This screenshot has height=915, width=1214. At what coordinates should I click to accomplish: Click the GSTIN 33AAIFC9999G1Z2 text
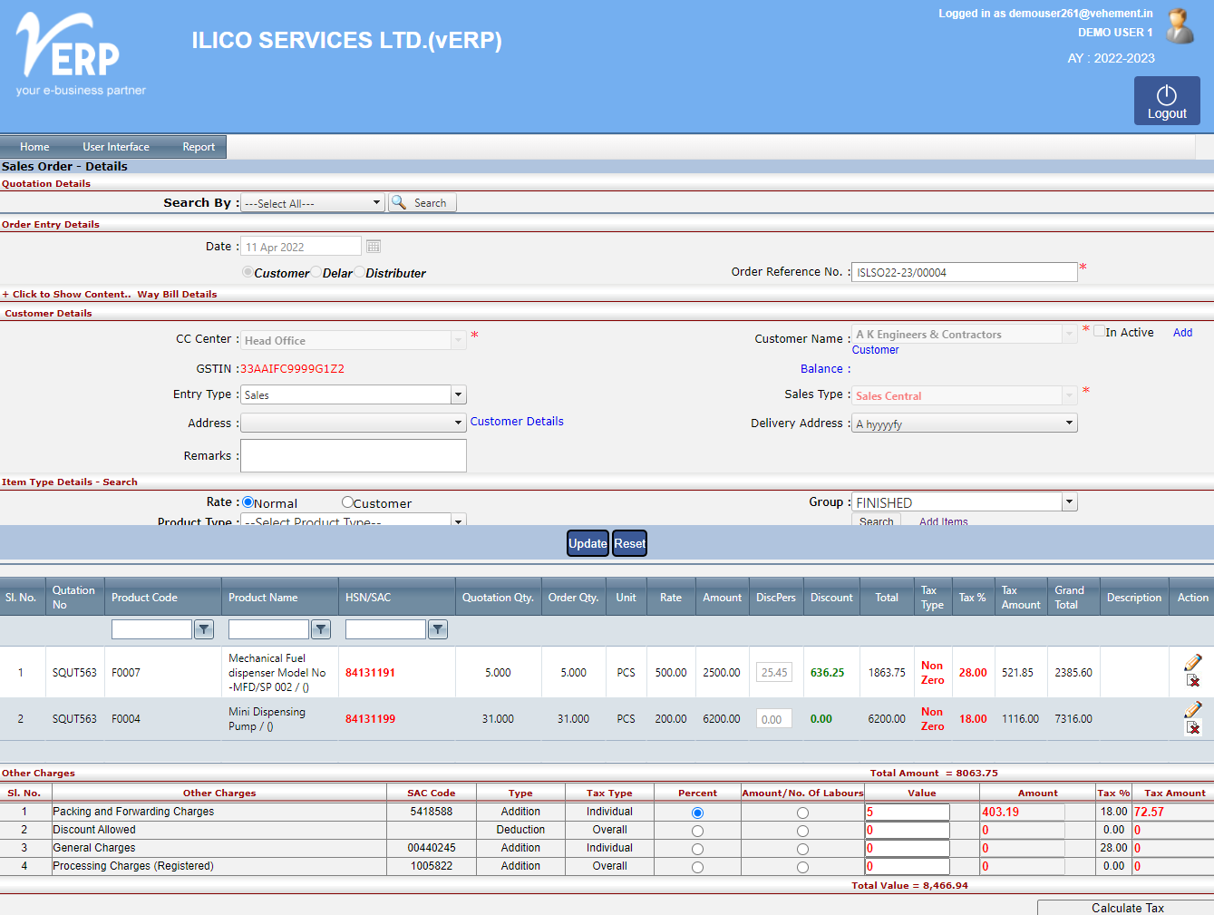point(292,369)
